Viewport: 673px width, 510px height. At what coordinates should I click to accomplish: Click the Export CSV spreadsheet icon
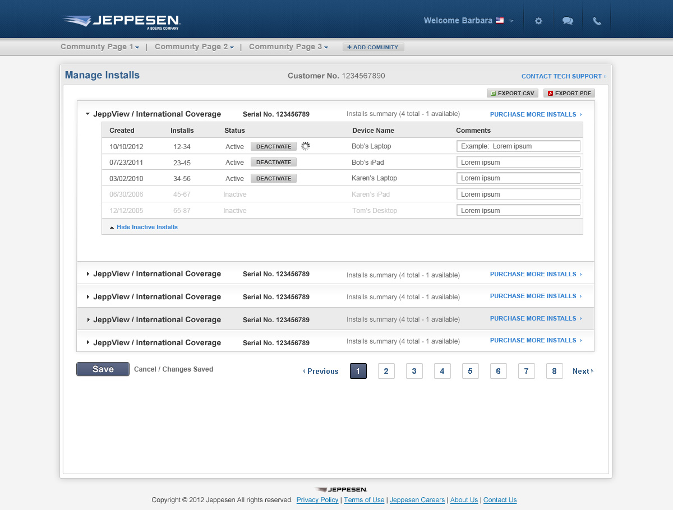tap(492, 93)
